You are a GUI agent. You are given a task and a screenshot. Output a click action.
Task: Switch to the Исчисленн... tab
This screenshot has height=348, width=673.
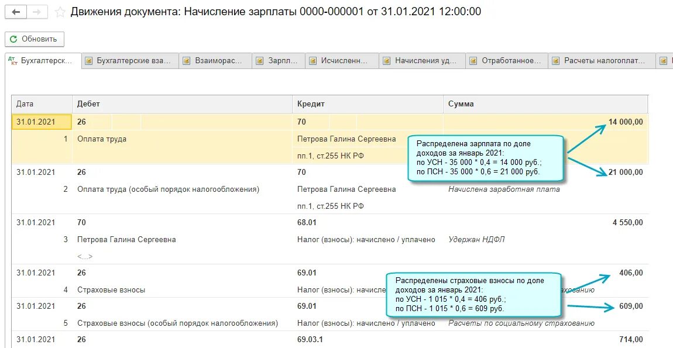pyautogui.click(x=342, y=61)
